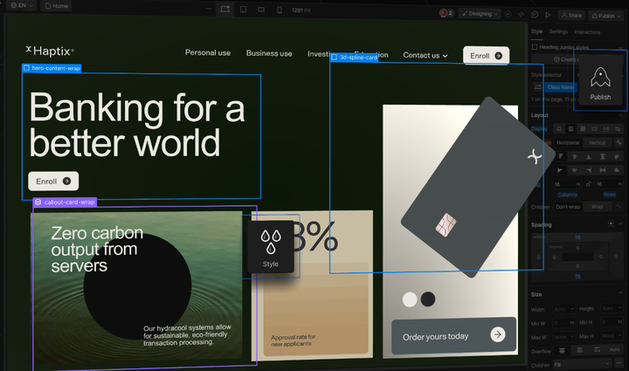Select the desktop breakpoint icon
This screenshot has height=371, width=629.
click(225, 10)
